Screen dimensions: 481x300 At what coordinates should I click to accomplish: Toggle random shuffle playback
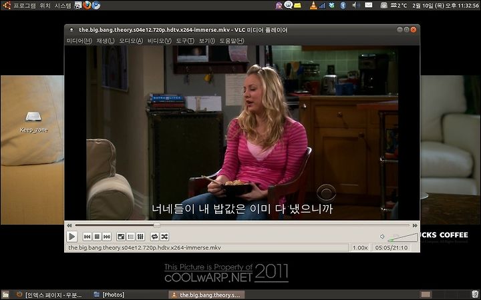click(164, 237)
